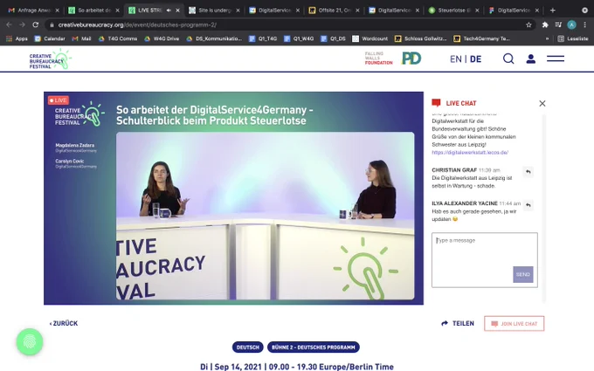Click the live chat scrollbar
Viewport: 594px width, 371px height.
[544, 209]
